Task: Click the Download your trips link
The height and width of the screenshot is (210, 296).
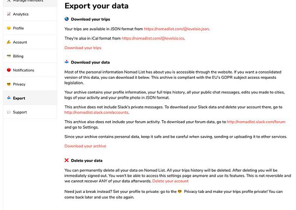Action: pos(83,48)
